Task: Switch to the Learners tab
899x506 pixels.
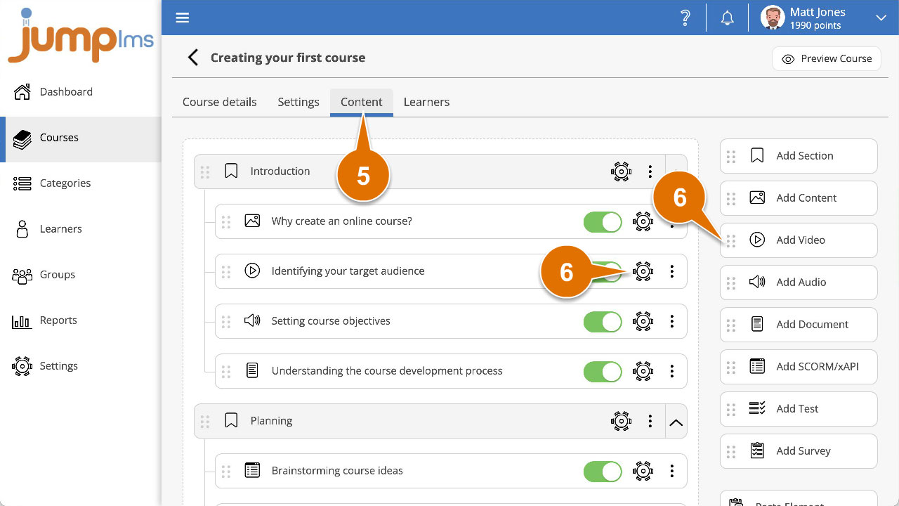Action: [x=426, y=102]
